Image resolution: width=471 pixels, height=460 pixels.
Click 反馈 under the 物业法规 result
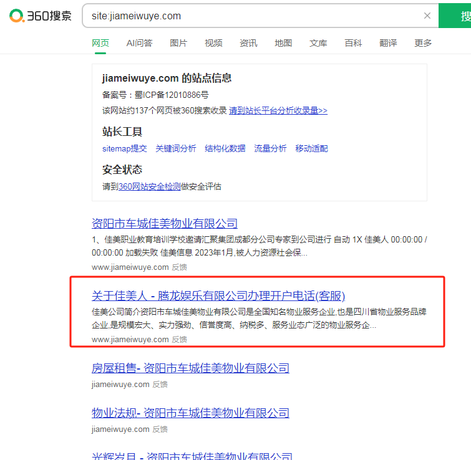160,429
